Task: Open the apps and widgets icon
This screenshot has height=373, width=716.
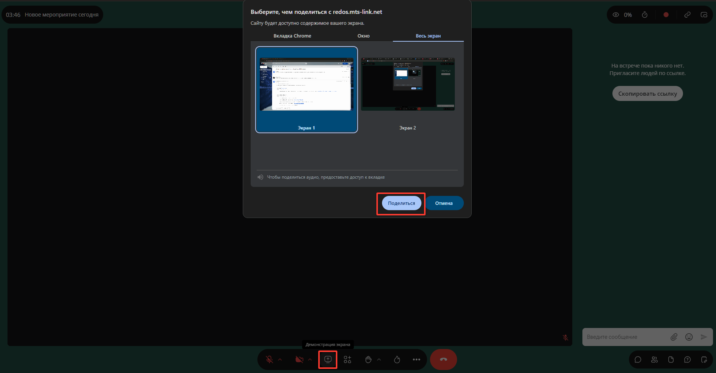Action: (x=347, y=359)
